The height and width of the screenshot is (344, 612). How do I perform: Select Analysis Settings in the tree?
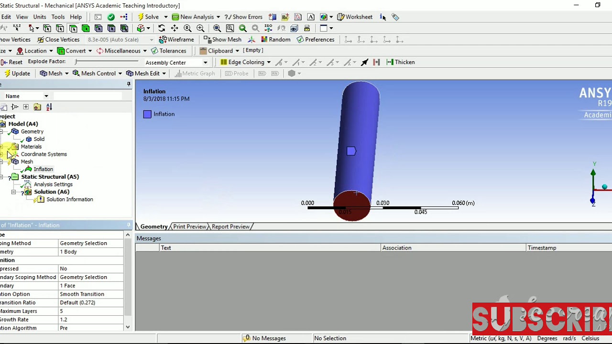[53, 184]
